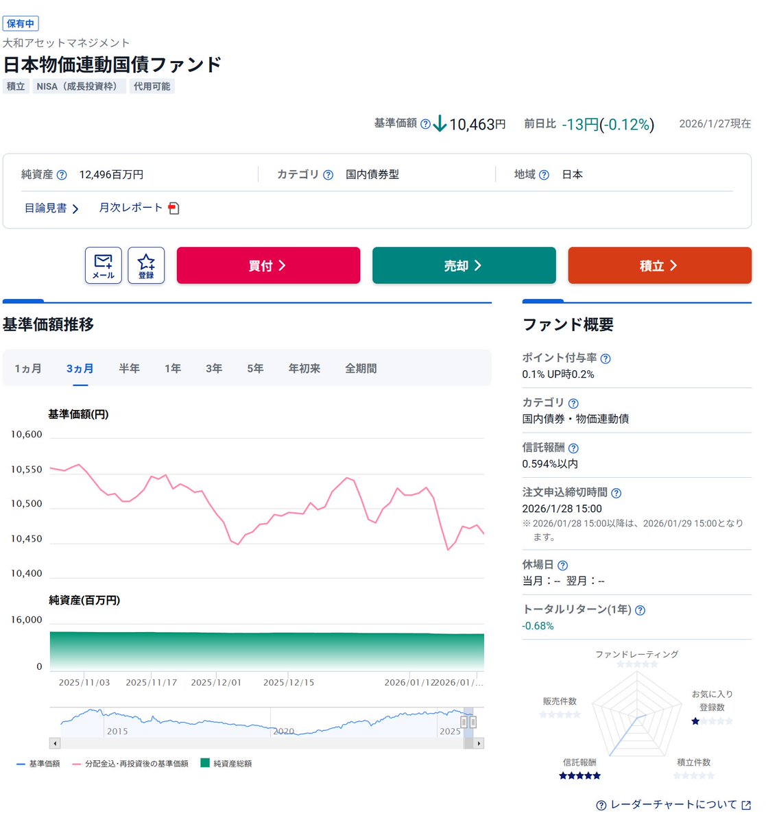Click the left arrow of the chart scrollbar

point(55,743)
